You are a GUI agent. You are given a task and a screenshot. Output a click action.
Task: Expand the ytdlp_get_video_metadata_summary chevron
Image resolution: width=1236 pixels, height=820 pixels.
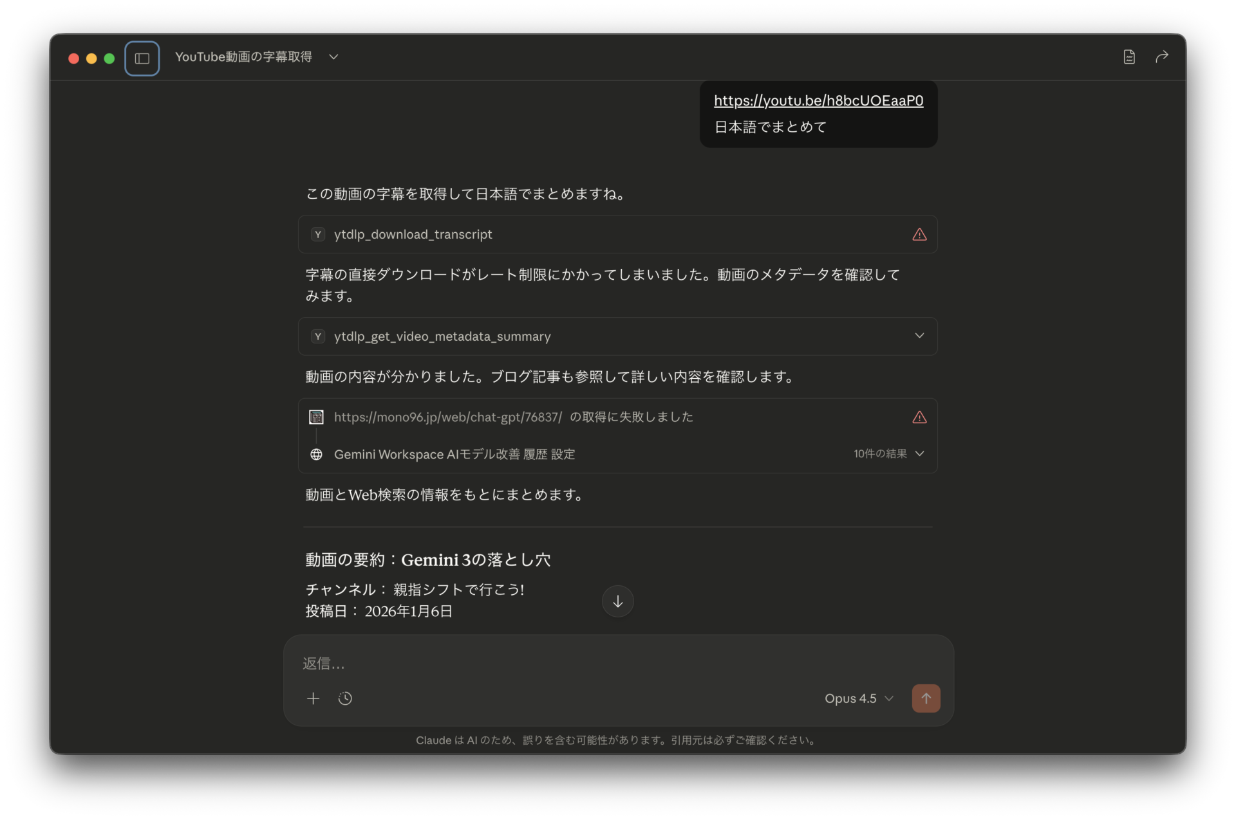click(x=919, y=336)
